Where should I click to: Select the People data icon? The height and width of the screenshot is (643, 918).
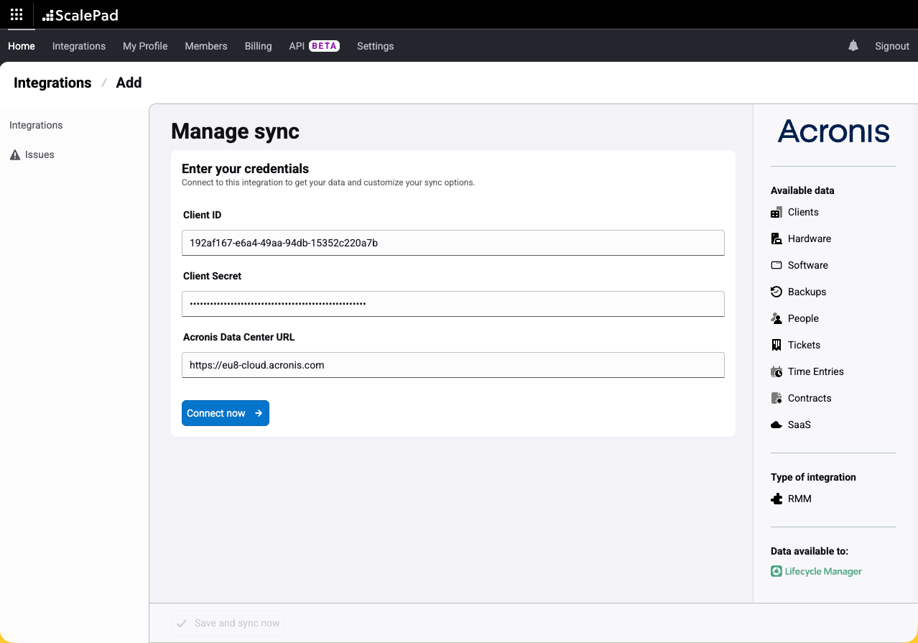[x=776, y=318]
